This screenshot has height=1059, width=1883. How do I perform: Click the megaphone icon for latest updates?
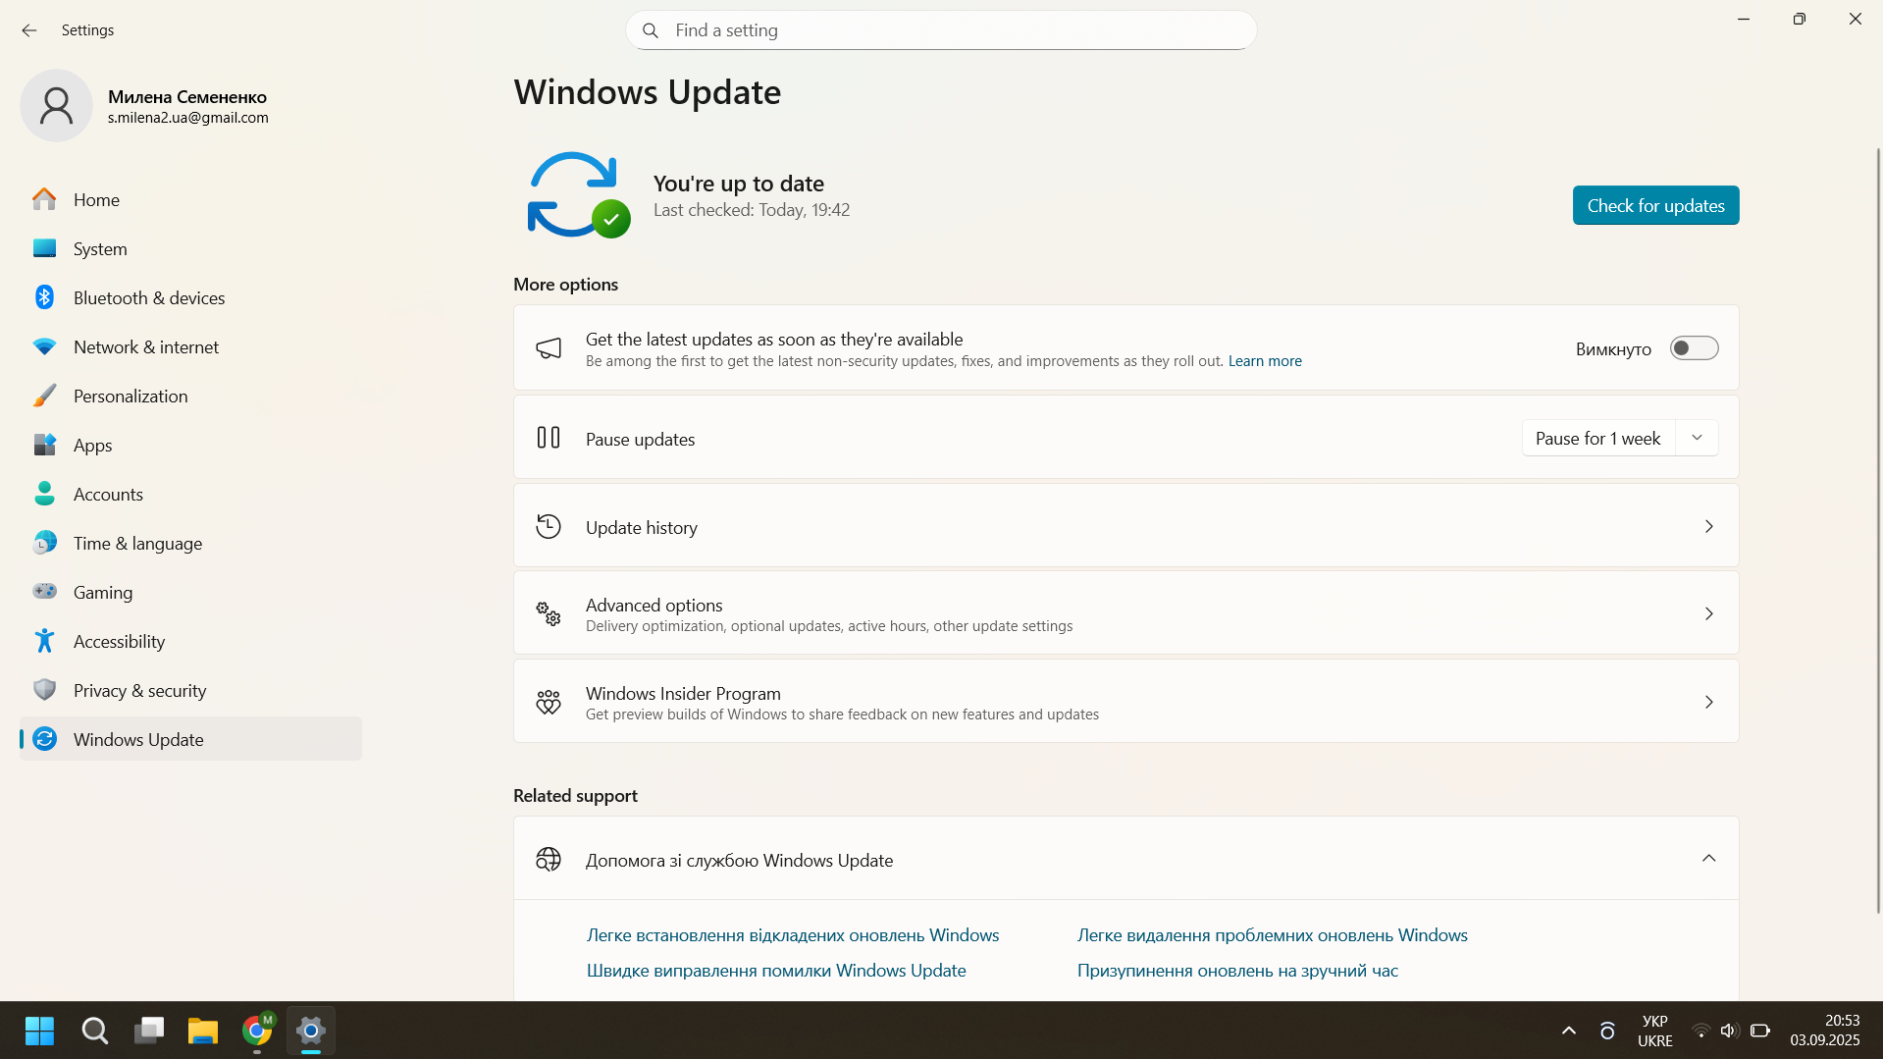549,348
